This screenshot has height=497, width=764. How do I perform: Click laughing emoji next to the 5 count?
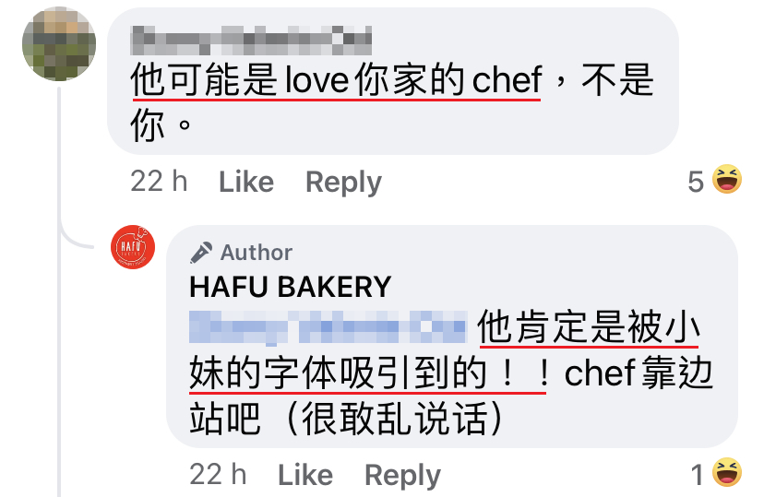(727, 179)
